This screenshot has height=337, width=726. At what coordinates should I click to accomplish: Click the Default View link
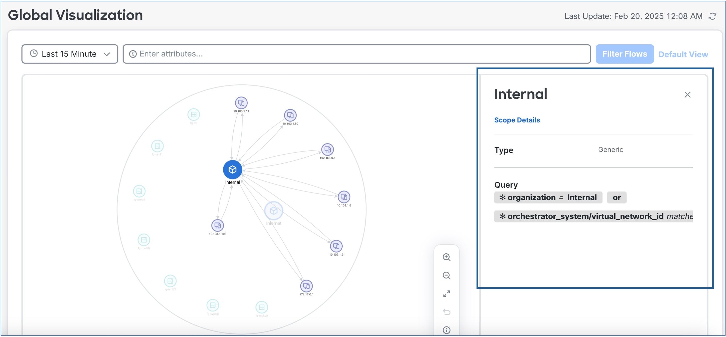[x=683, y=54]
